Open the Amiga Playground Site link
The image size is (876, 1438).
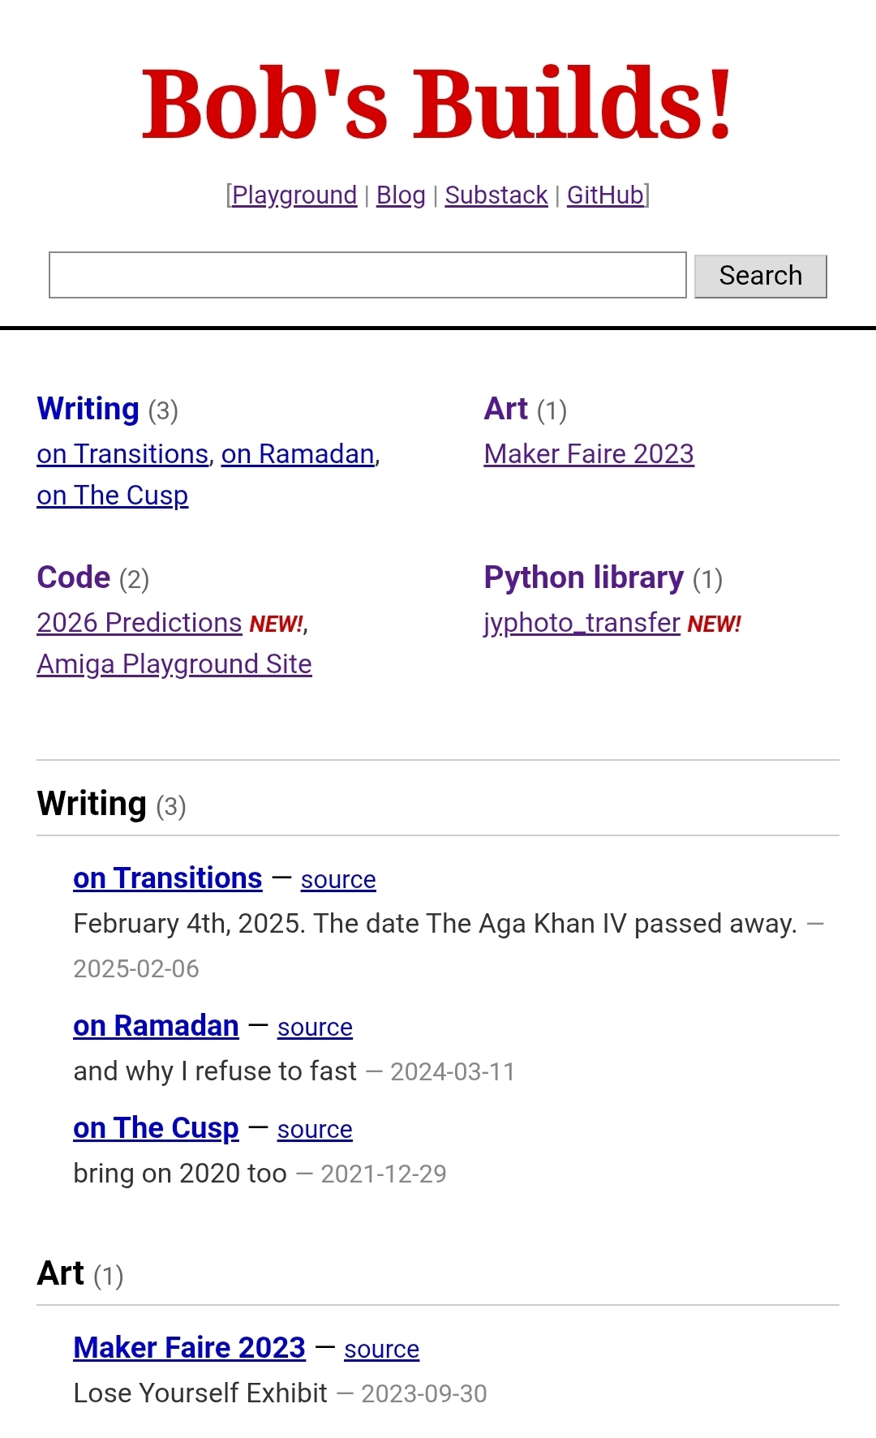(174, 664)
